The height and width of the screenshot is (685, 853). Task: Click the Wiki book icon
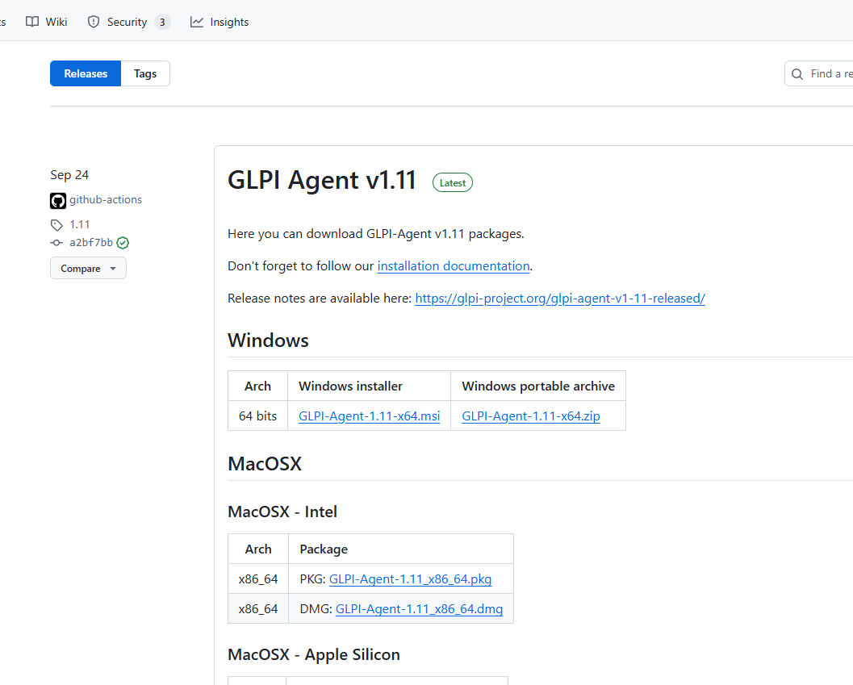(x=32, y=22)
